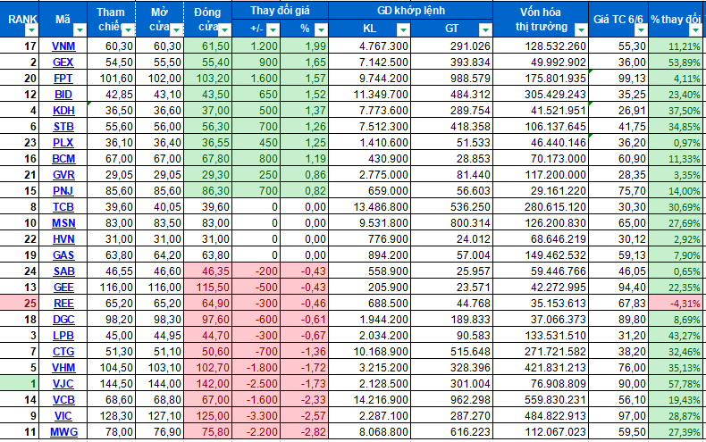Select PNJ percent change 14,00%

[677, 191]
